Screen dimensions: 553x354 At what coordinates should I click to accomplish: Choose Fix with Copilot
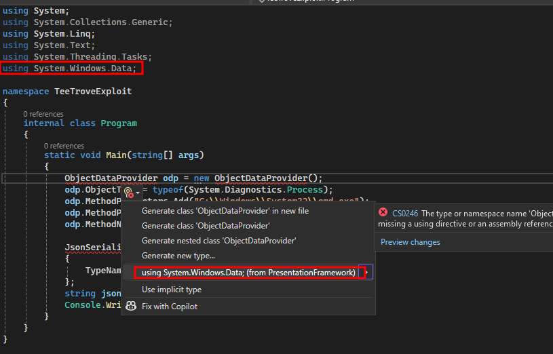pyautogui.click(x=169, y=307)
